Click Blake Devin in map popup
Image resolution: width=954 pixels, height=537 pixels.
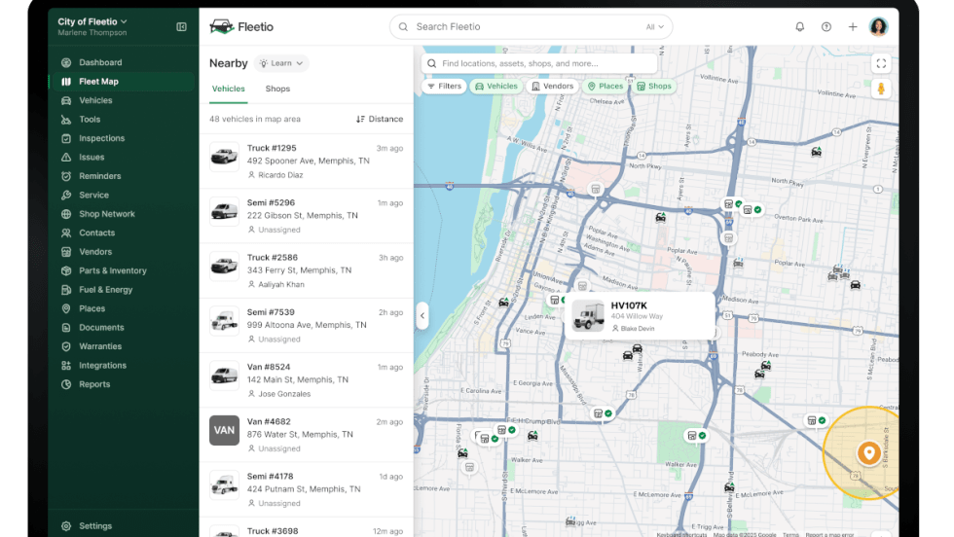638,329
